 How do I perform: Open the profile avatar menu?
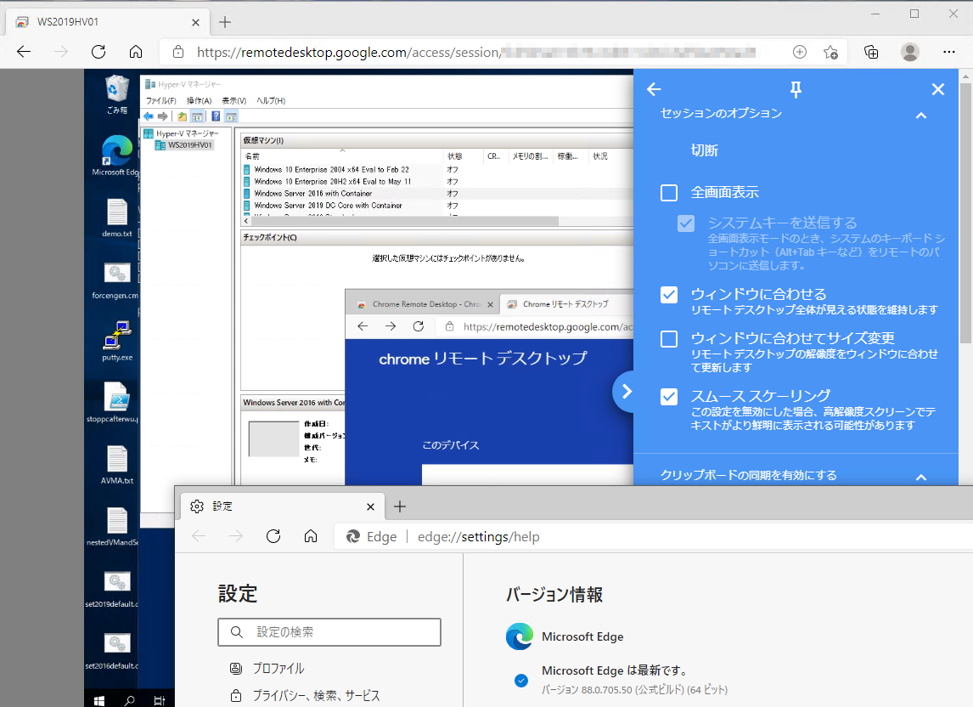coord(909,52)
